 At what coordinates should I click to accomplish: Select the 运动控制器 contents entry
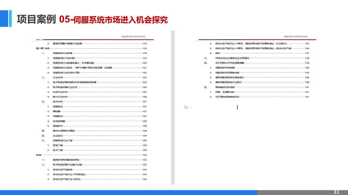click(59, 121)
